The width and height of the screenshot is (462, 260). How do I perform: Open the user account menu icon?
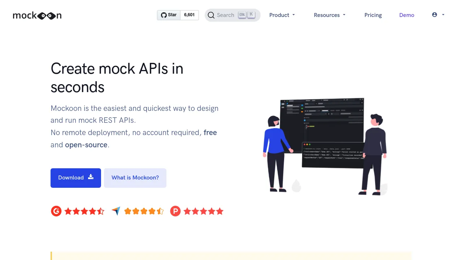[435, 15]
